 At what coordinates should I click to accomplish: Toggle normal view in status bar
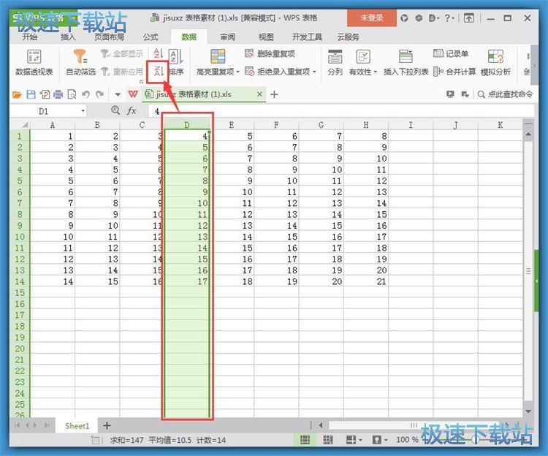(x=305, y=440)
